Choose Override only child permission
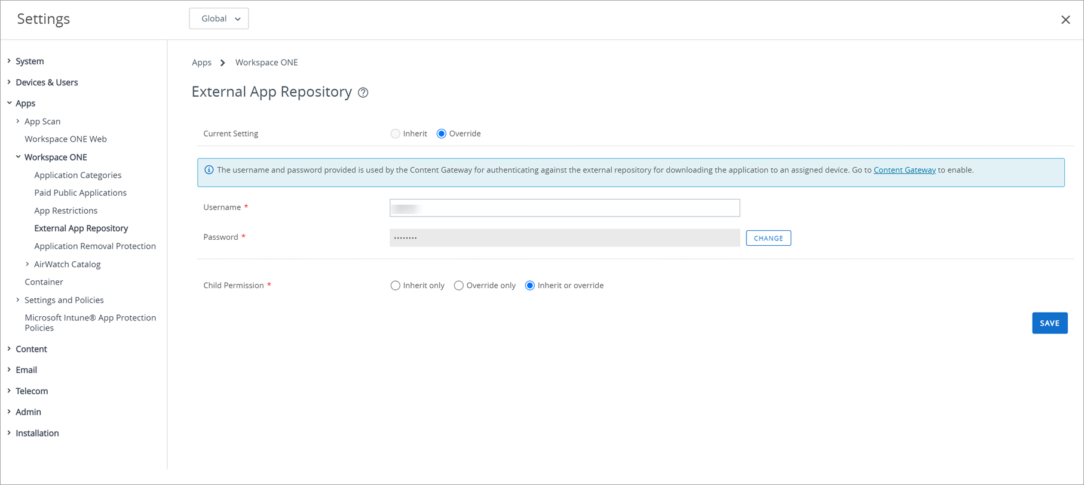This screenshot has width=1084, height=485. pos(459,286)
